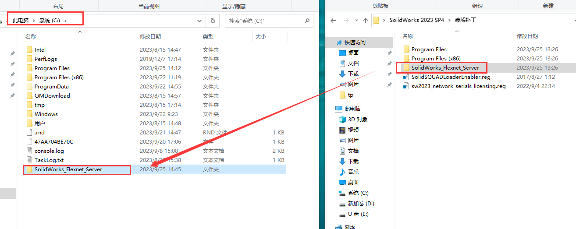Image resolution: width=576 pixels, height=229 pixels.
Task: Click the search magnifier icon
Action: 307,21
